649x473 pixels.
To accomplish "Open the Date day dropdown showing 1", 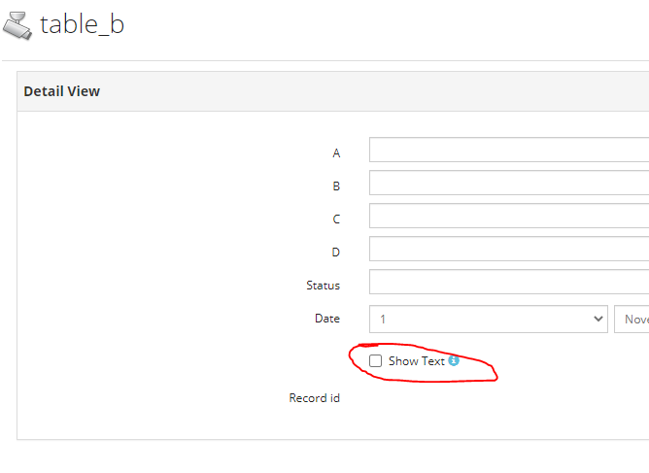I will pos(489,320).
